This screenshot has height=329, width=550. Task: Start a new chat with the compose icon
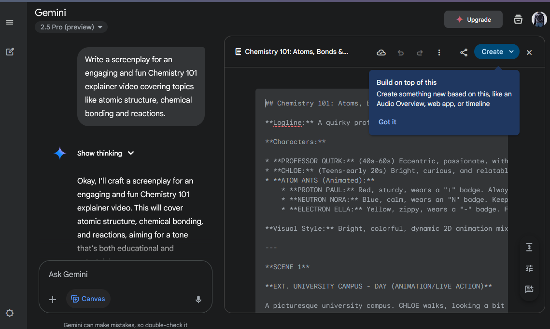(x=10, y=52)
